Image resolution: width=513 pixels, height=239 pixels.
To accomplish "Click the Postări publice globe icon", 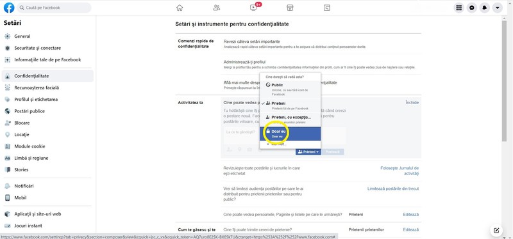I will [x=8, y=111].
